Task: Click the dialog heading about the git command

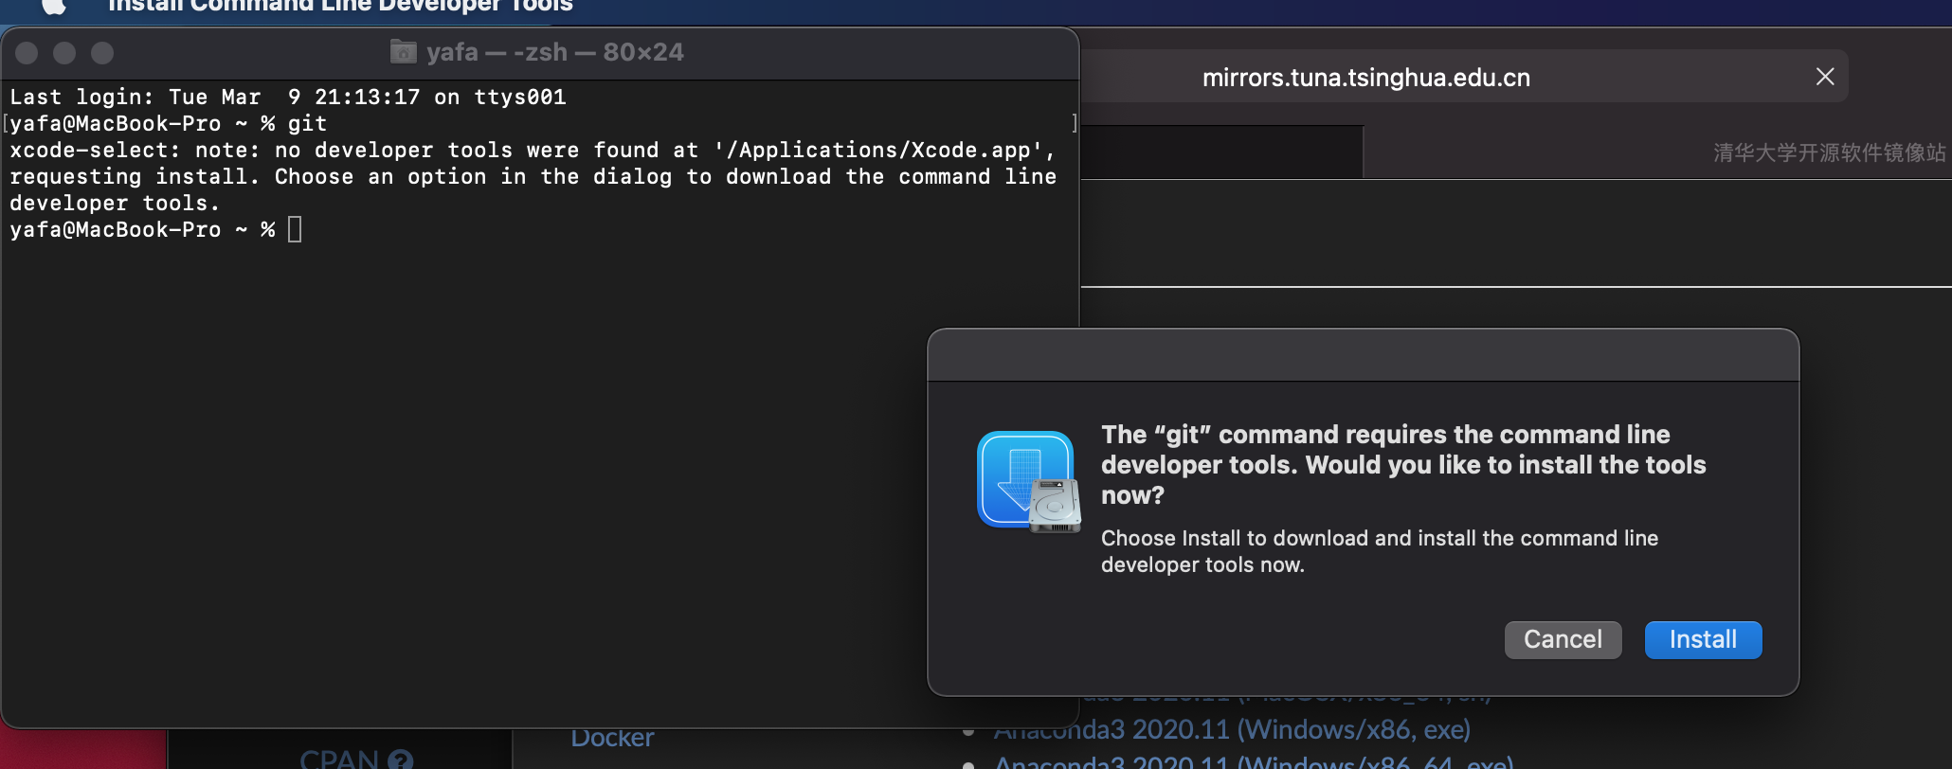Action: click(x=1403, y=464)
